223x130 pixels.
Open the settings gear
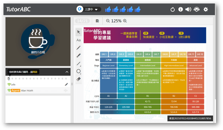click(206, 9)
